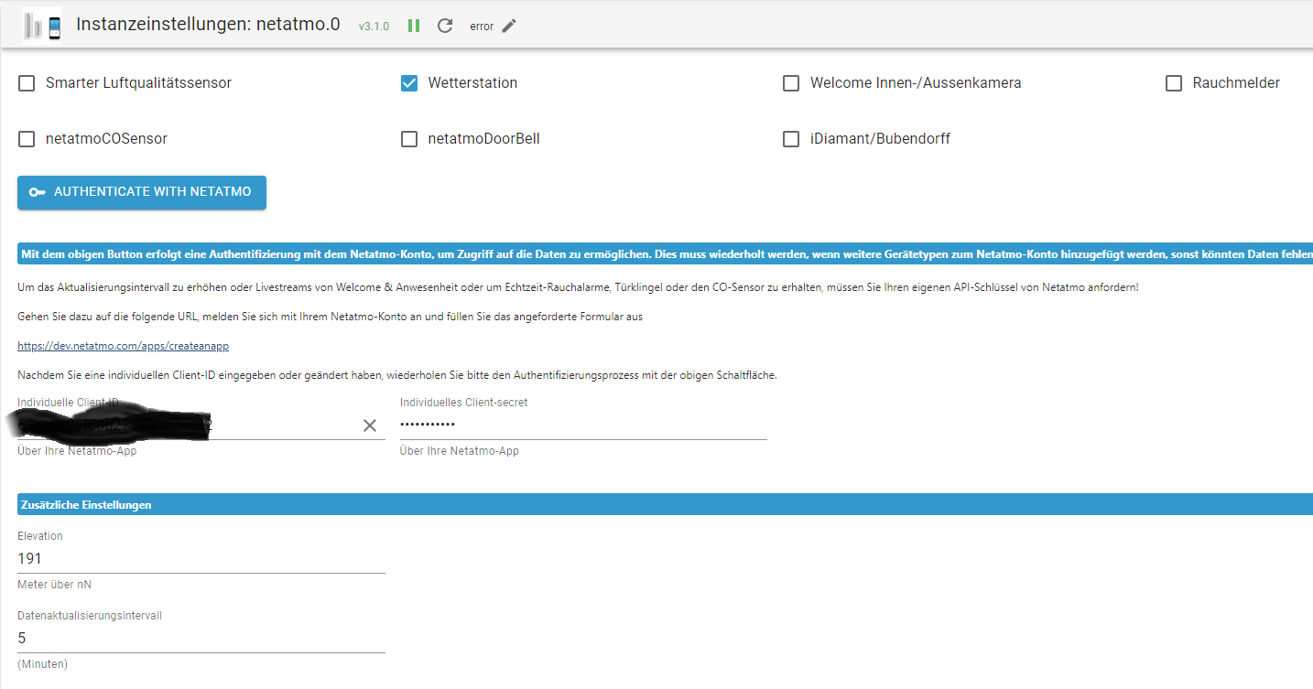Click the v3.1.0 version label
Viewport: 1313px width, 689px height.
click(x=374, y=27)
